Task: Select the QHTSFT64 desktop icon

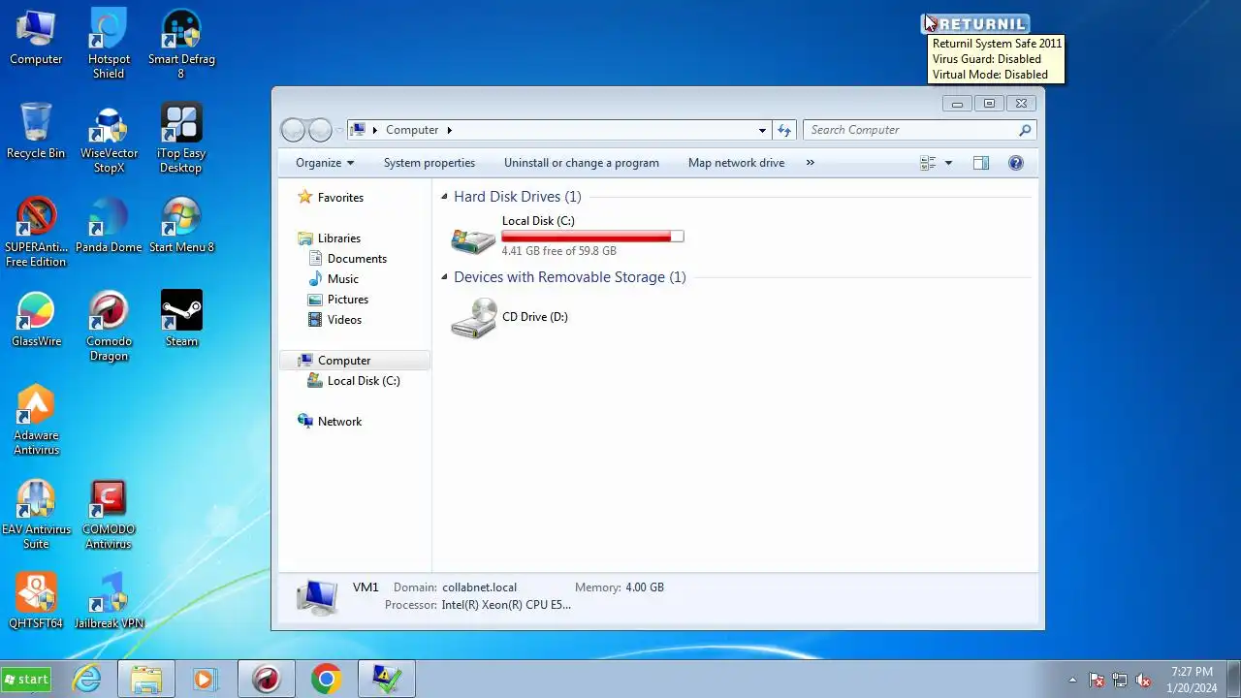Action: (36, 602)
